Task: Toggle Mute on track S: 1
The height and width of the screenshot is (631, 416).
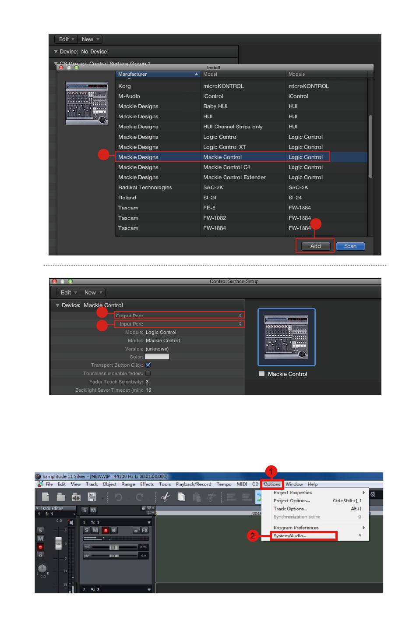Action: pyautogui.click(x=95, y=530)
